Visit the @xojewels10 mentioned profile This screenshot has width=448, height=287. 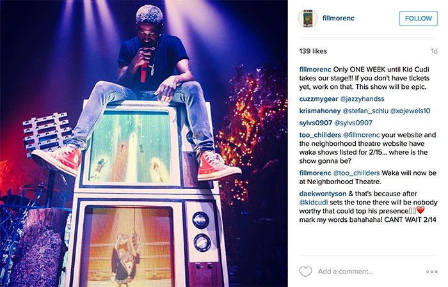[x=410, y=111]
